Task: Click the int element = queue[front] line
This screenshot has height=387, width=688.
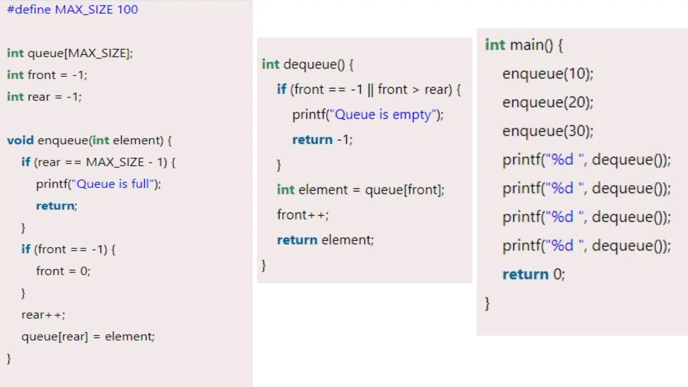Action: click(360, 190)
